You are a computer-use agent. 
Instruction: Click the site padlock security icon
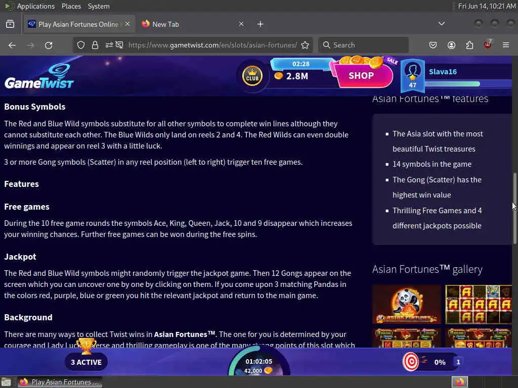[95, 45]
